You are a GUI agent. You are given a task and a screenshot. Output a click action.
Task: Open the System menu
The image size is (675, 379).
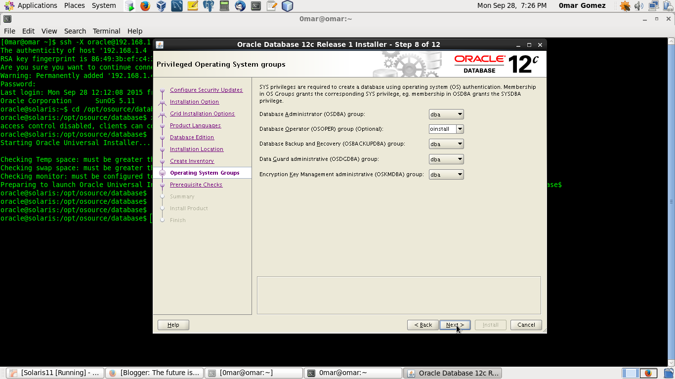pos(104,5)
